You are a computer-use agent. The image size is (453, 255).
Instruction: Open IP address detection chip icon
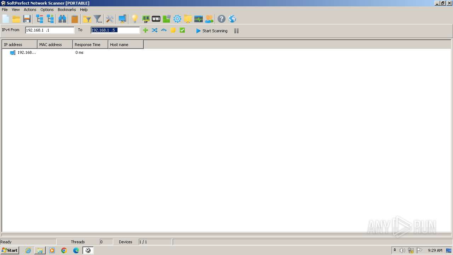145,19
